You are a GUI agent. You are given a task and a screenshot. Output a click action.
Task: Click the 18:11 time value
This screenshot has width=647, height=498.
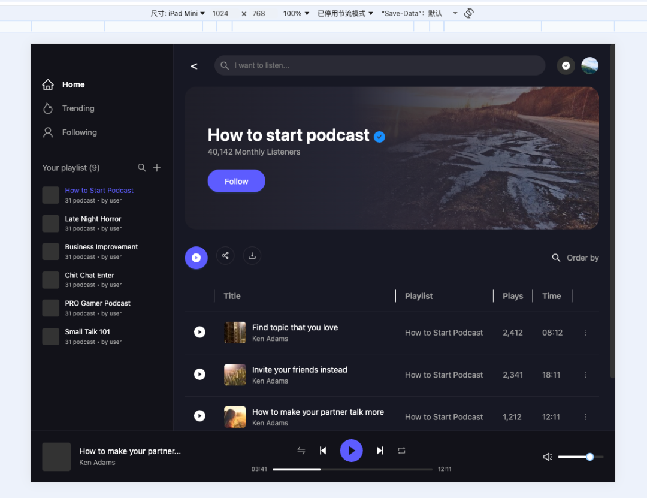(x=551, y=375)
